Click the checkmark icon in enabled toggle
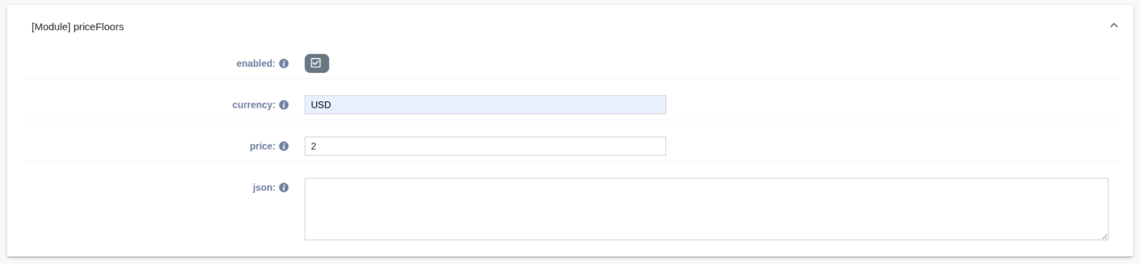1140x264 pixels. pos(315,63)
